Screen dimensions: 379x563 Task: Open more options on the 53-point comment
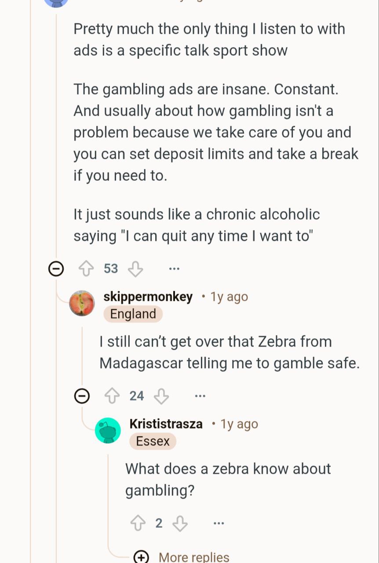click(x=174, y=268)
